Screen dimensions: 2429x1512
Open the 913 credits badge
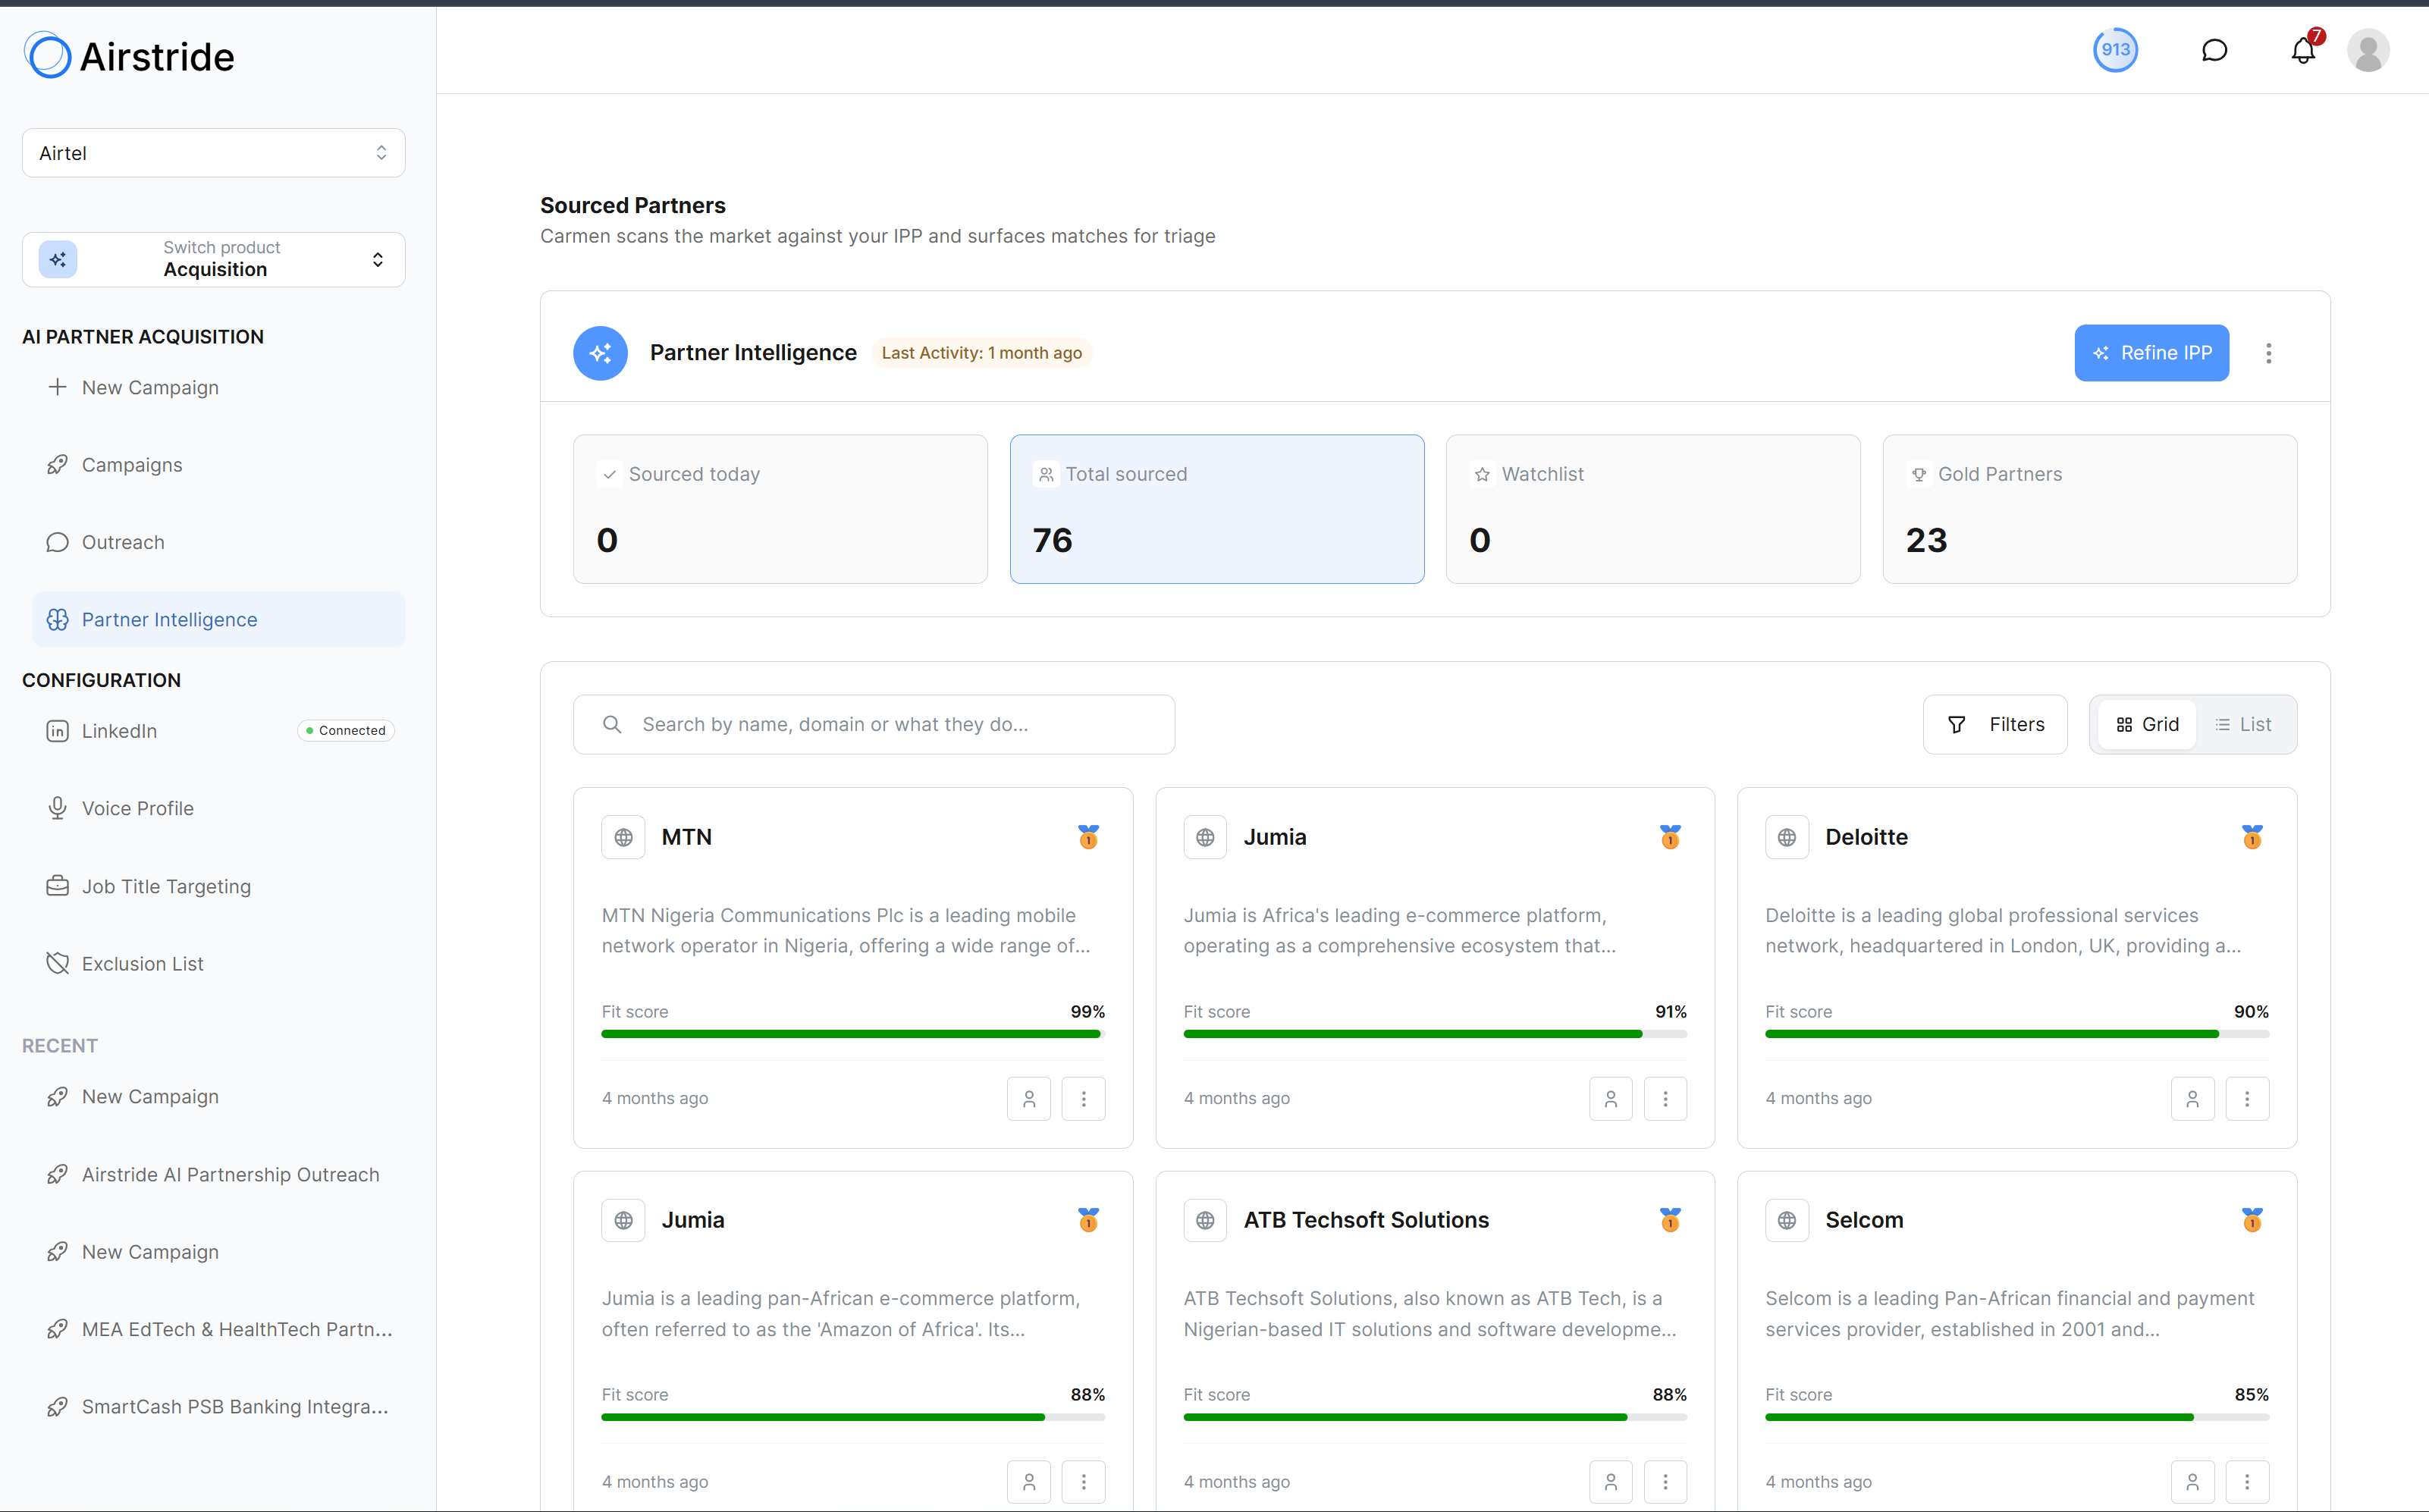coord(2115,50)
